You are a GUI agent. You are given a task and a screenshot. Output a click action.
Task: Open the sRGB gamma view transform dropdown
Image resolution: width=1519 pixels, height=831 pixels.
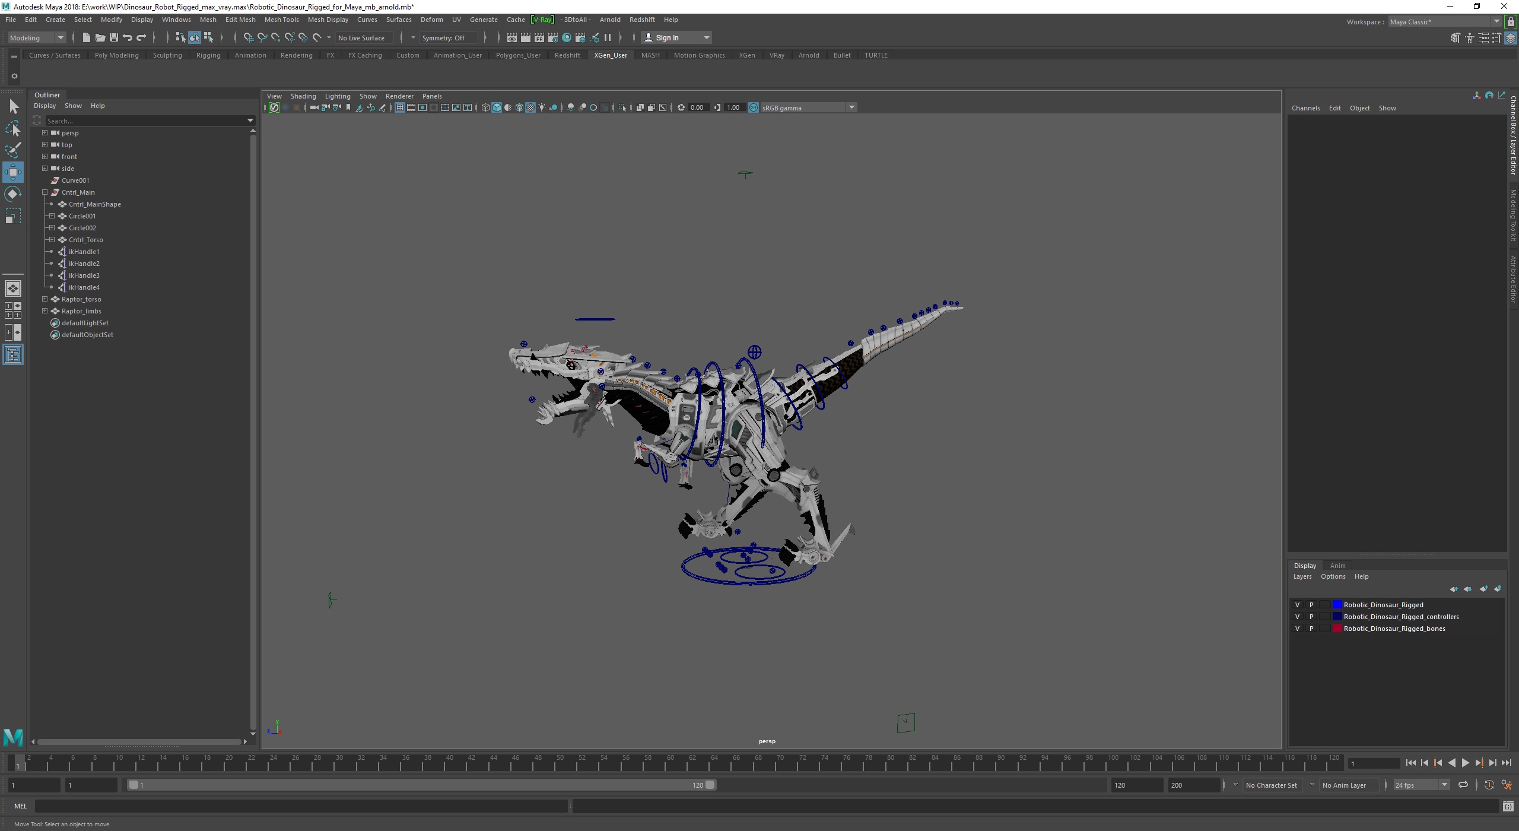(808, 107)
